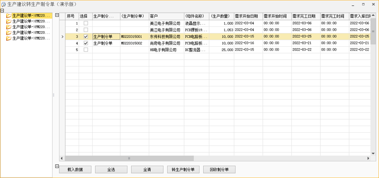Click the (生产数量) column header
The height and width of the screenshot is (178, 379).
tap(222, 17)
